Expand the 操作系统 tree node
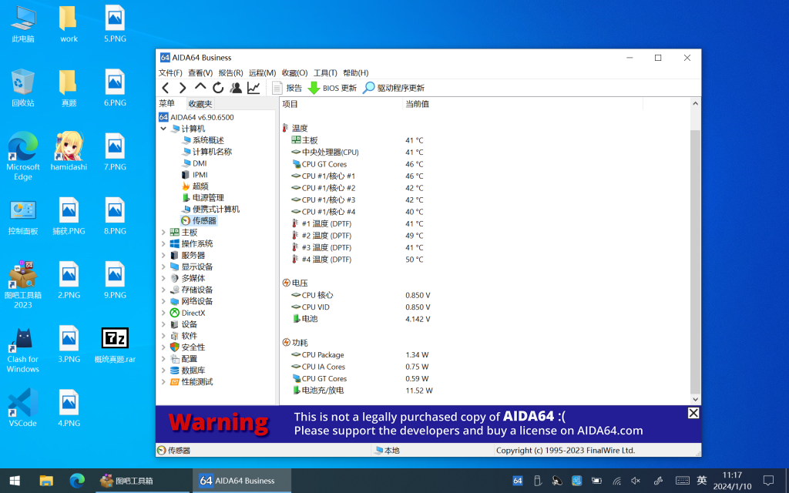 pos(163,244)
